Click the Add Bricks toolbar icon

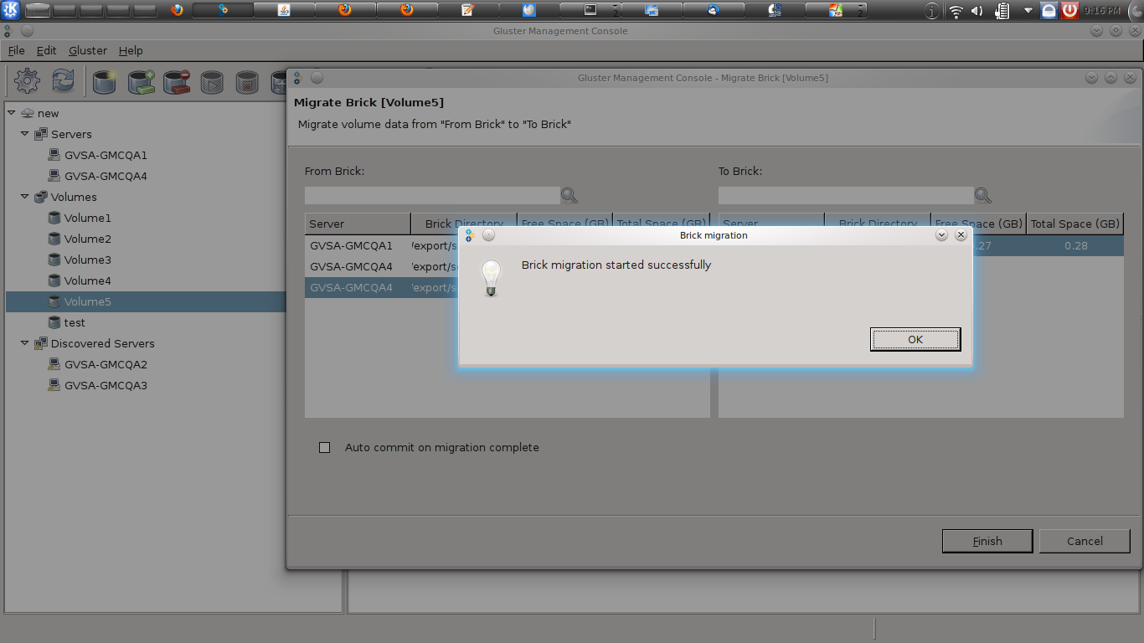pyautogui.click(x=142, y=81)
